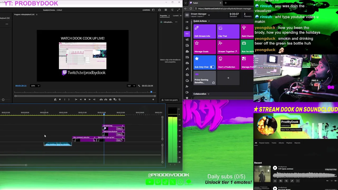Screen dimensions: 338x190
Task: Mark In point in program monitor
Action: (x=65, y=99)
